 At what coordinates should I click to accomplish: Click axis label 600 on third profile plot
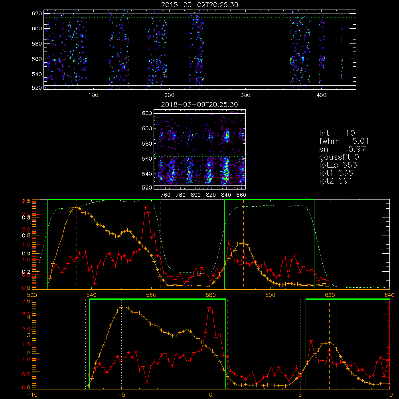(270, 295)
